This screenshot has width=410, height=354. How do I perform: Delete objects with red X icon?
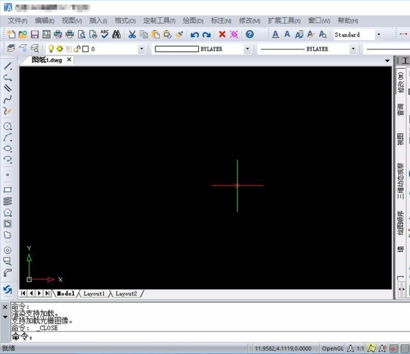tap(222, 34)
